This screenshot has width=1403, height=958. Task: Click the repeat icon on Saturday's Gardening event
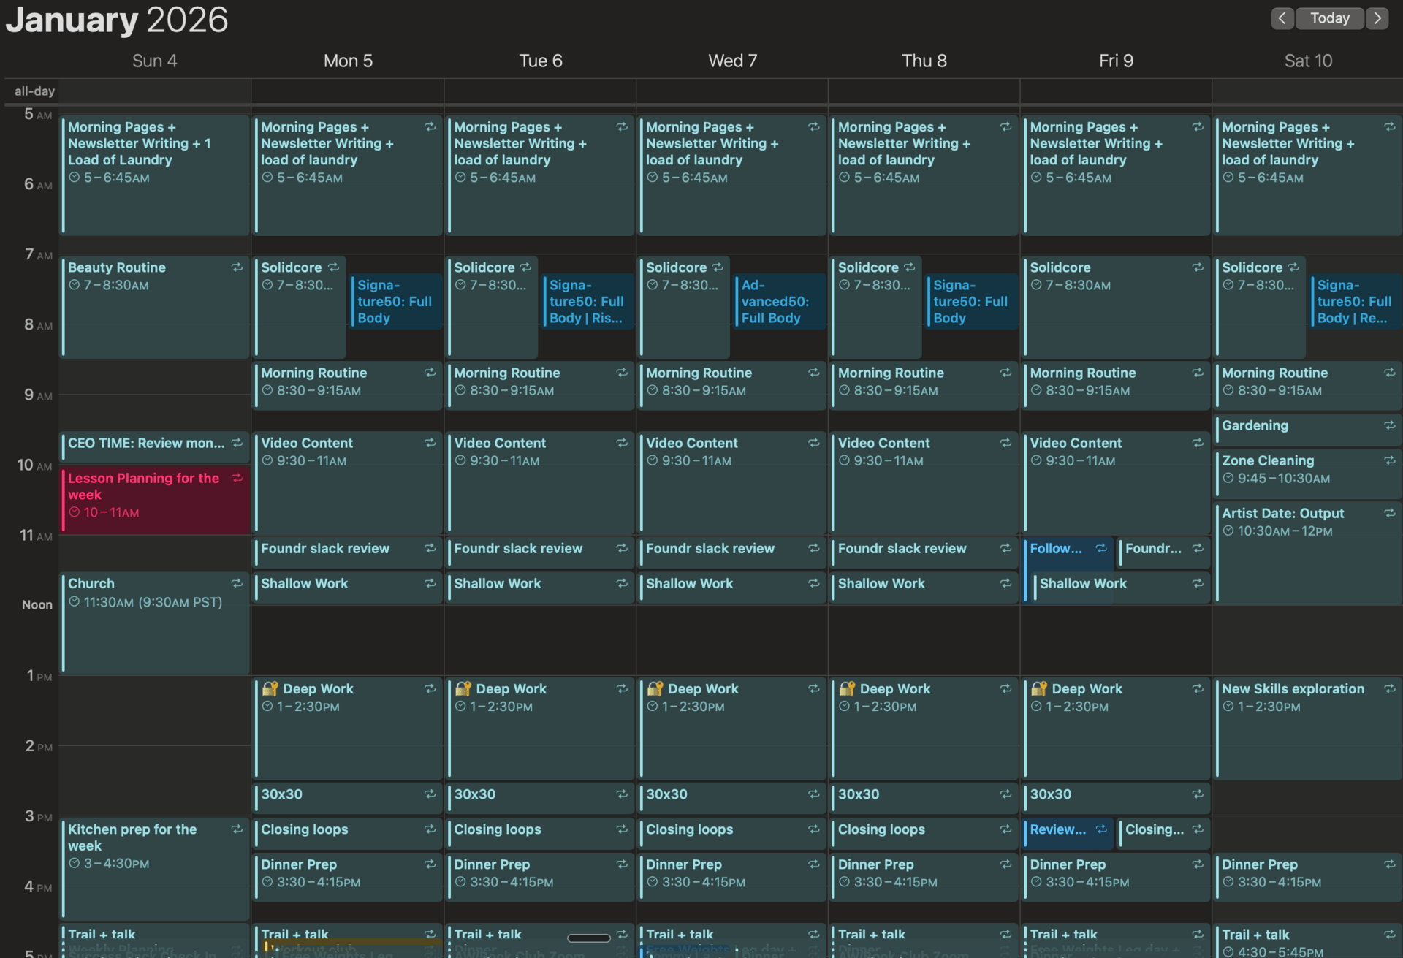tap(1389, 425)
